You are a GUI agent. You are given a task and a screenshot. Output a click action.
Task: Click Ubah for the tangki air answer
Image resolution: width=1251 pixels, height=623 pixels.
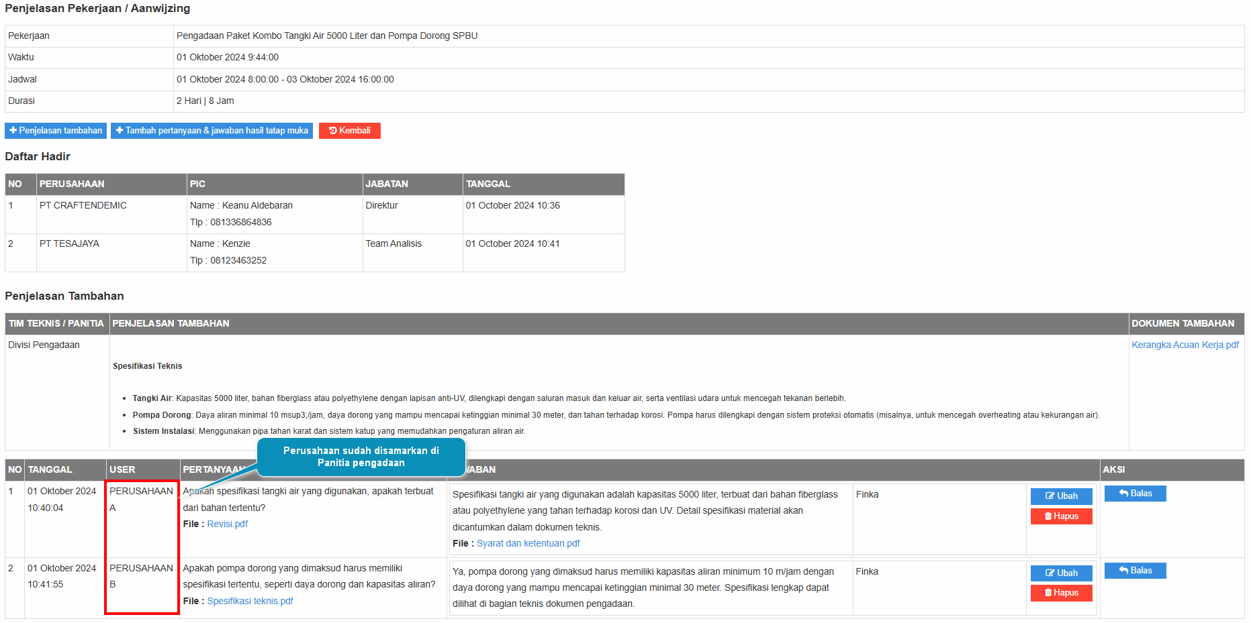pyautogui.click(x=1061, y=496)
